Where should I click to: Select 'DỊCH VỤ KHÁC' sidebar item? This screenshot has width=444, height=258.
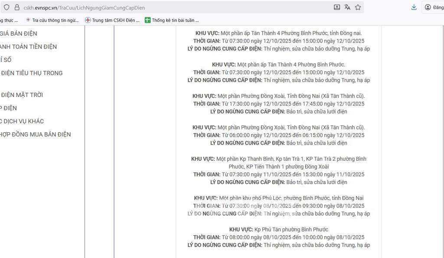22,121
